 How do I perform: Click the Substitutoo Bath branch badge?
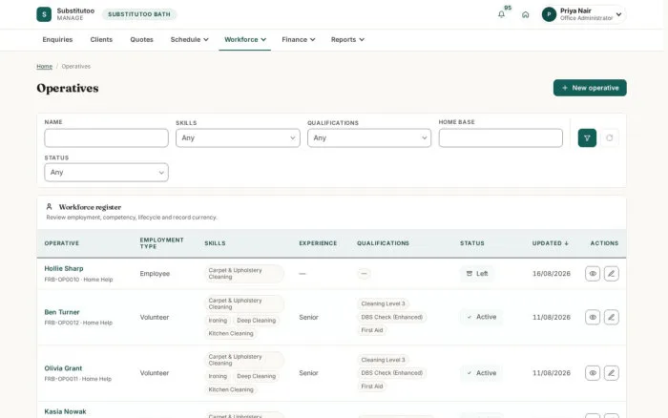point(139,14)
